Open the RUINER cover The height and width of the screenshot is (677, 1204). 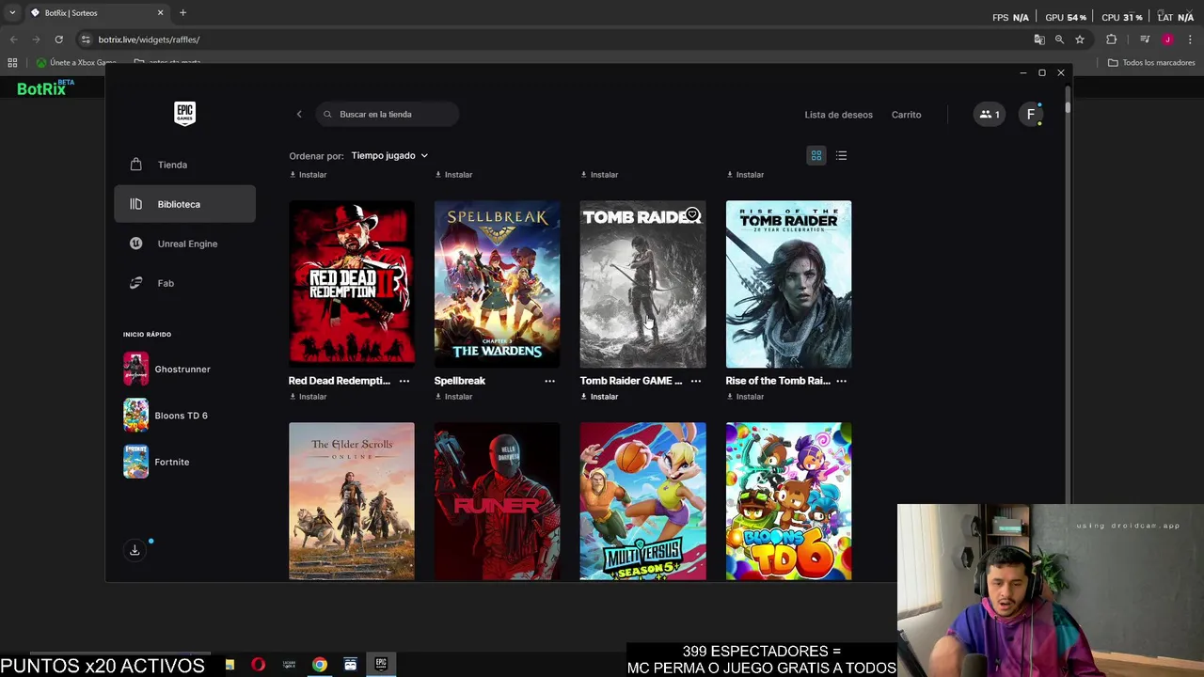tap(497, 501)
